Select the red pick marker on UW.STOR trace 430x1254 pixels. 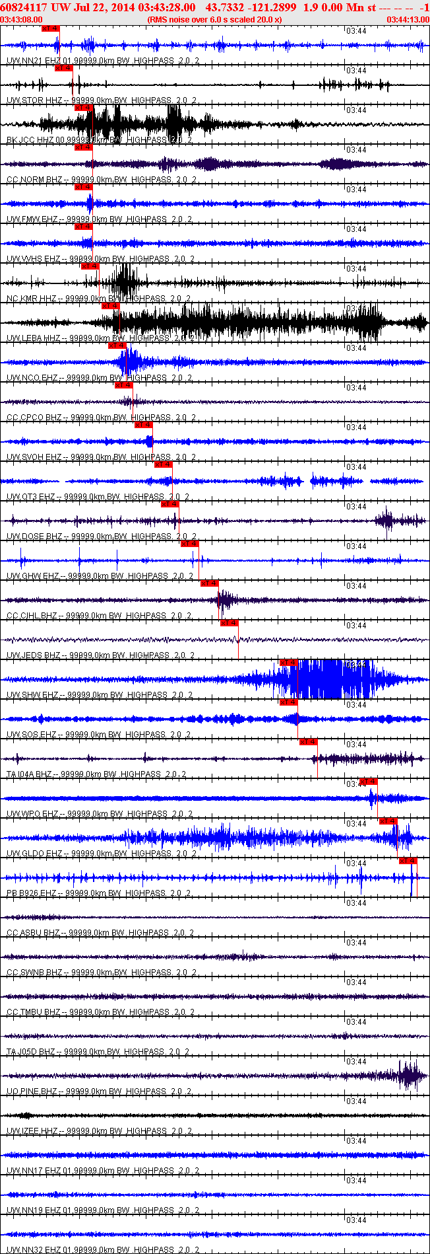(x=63, y=68)
